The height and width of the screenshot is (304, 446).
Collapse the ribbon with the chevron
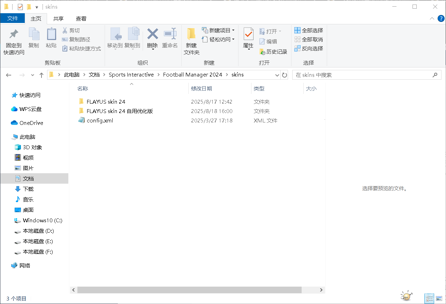pos(432,18)
